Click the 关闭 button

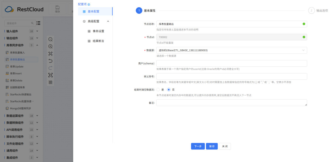tap(225, 146)
